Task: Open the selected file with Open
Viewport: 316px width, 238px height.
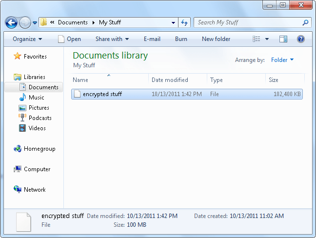Action: pos(70,39)
